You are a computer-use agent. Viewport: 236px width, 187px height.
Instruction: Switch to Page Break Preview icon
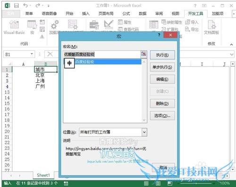pos(170,183)
